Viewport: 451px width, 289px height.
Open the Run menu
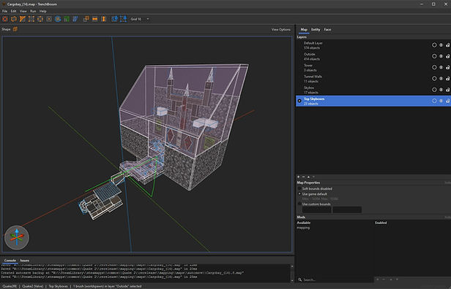point(33,11)
